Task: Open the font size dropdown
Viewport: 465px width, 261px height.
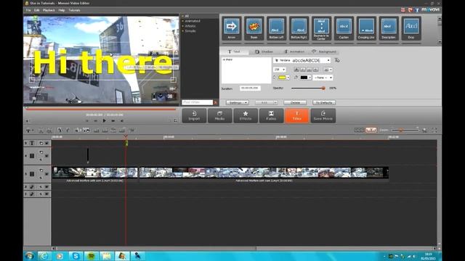Action: click(x=279, y=70)
